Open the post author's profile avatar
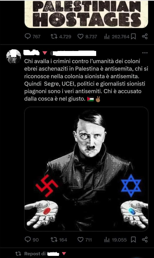Screen dimensions: 154x258 pyautogui.click(x=13, y=56)
